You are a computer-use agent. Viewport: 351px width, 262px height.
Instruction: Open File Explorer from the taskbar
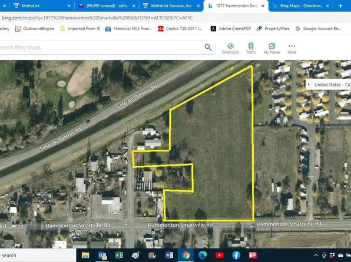(85, 255)
